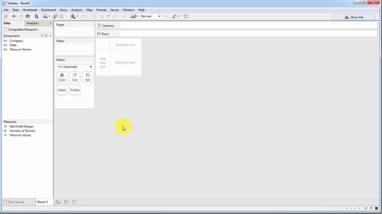
Task: Click the Tooltip card in Marks
Action: pyautogui.click(x=75, y=90)
